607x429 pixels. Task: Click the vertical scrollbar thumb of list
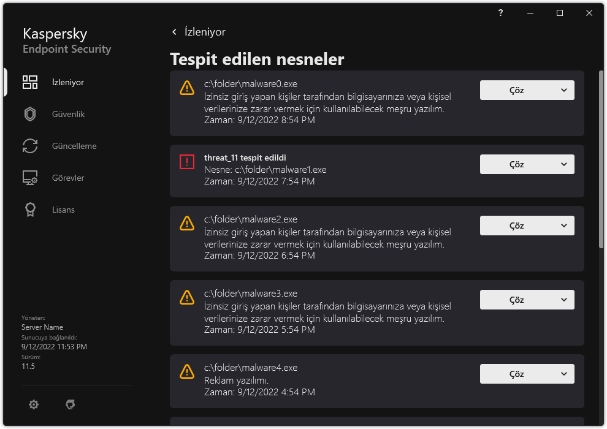pos(600,159)
